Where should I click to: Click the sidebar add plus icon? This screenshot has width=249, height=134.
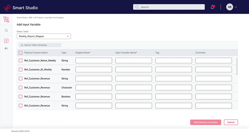pos(6,41)
